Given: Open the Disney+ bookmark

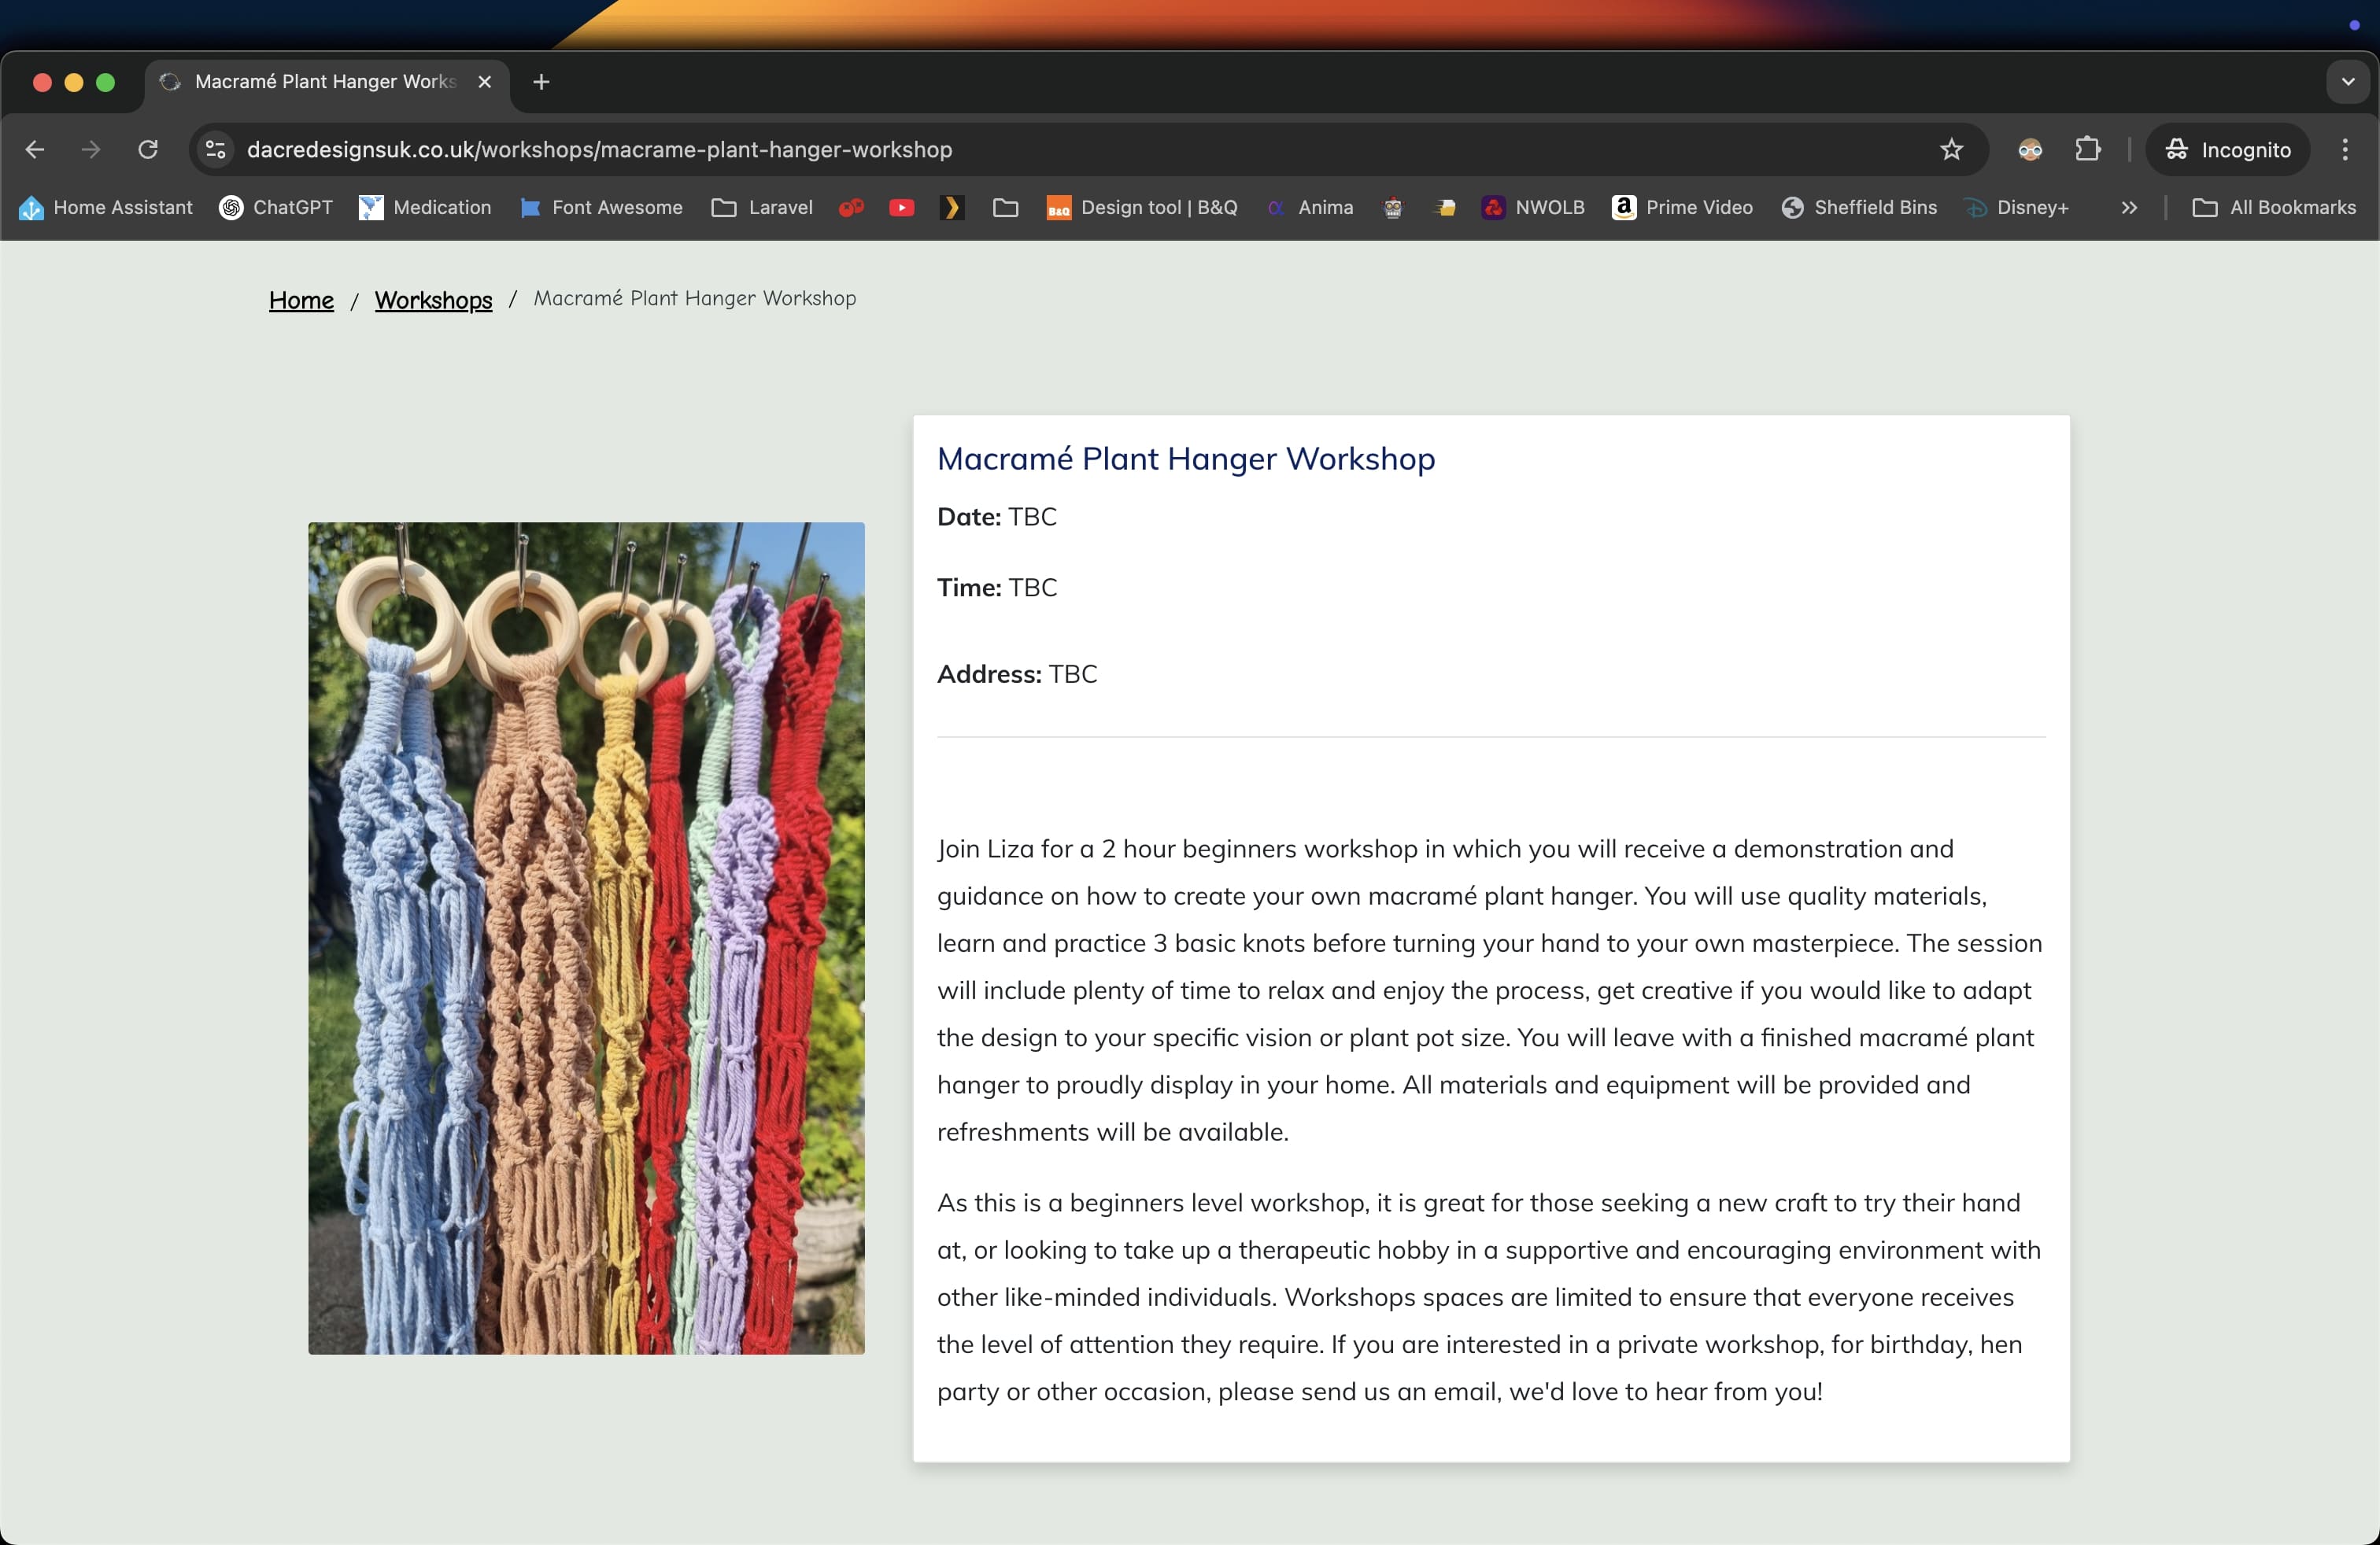Looking at the screenshot, I should click(2016, 208).
